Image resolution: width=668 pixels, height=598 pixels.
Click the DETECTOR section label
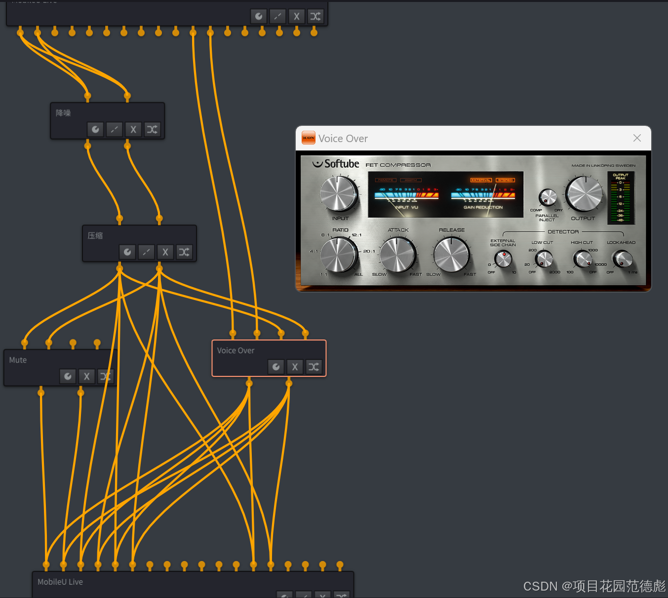[x=563, y=231]
